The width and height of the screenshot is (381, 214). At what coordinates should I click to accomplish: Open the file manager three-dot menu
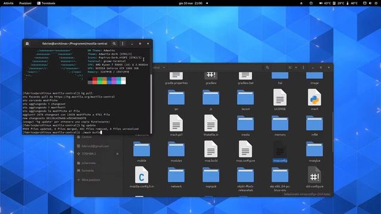point(303,67)
